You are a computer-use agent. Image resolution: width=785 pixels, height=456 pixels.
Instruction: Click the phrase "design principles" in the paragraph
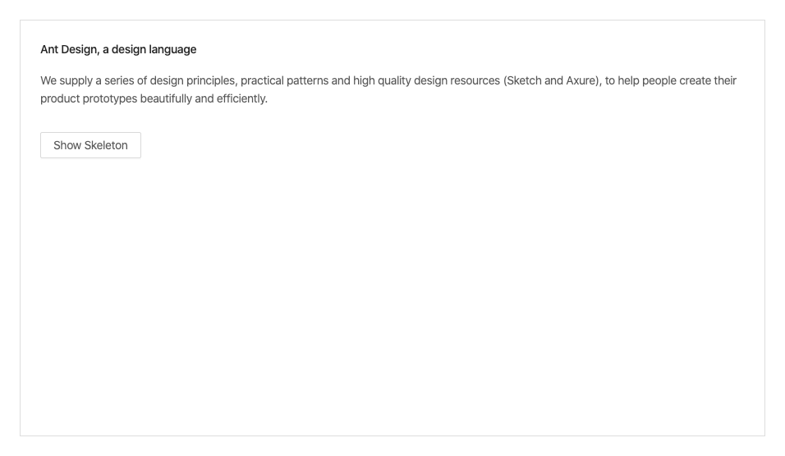[x=192, y=80]
